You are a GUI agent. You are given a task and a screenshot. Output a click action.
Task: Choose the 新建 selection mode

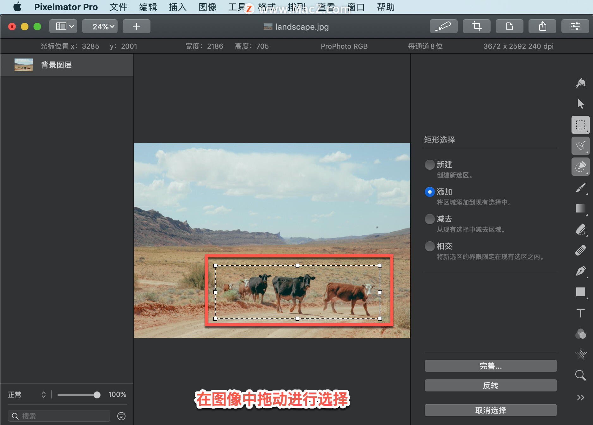[x=430, y=164]
